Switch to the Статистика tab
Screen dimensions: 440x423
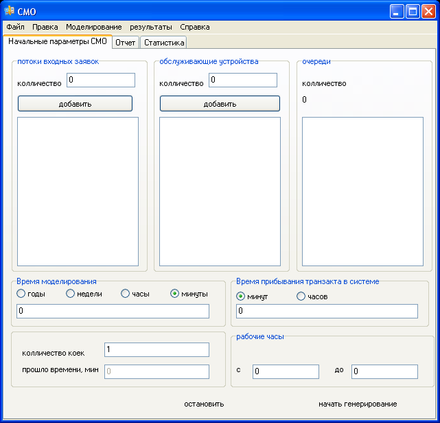click(x=164, y=43)
